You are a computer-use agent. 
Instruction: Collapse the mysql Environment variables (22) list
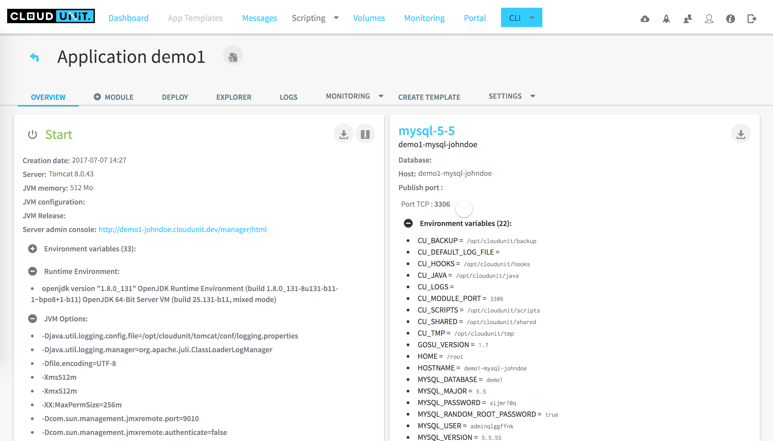408,224
